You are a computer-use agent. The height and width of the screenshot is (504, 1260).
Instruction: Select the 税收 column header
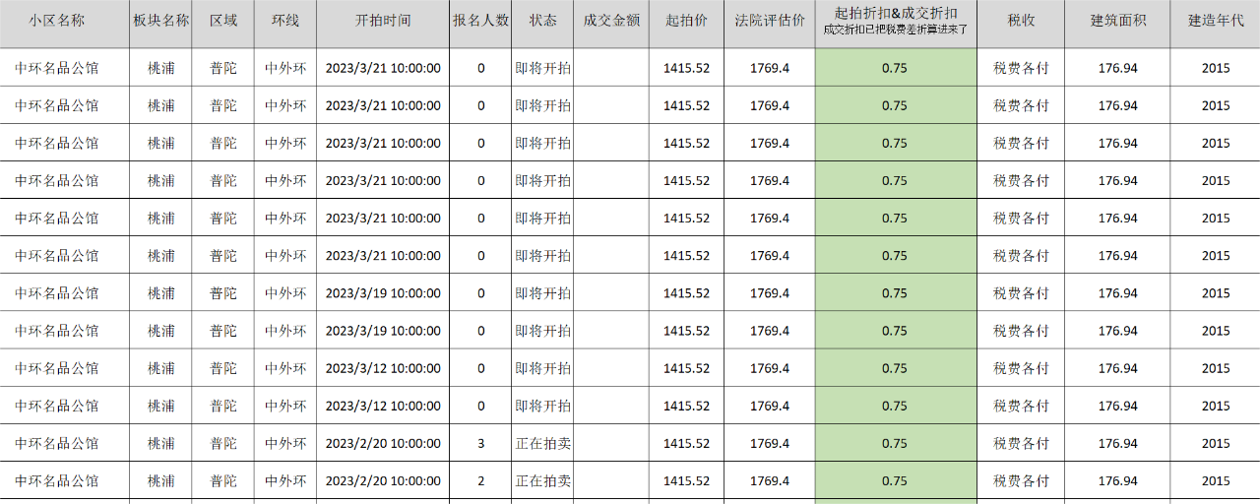tap(1021, 21)
